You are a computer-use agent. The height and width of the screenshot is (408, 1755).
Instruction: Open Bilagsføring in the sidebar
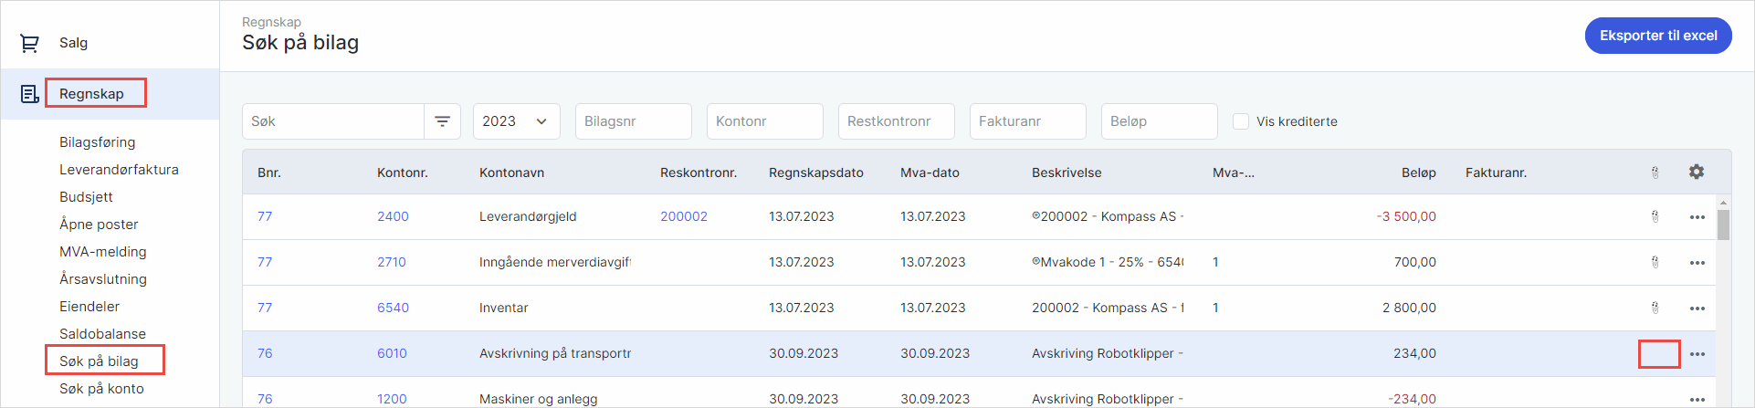coord(98,142)
